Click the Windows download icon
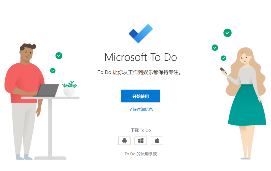271x171 pixels. [141, 141]
